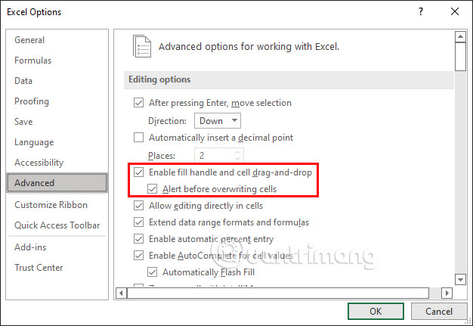Select the Proofing category
473x326 pixels.
coord(32,101)
